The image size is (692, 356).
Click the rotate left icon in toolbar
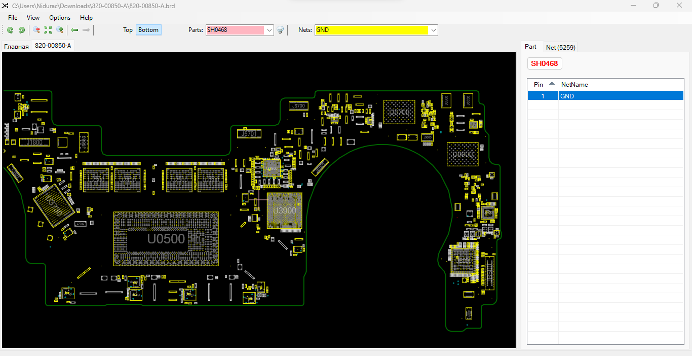10,30
